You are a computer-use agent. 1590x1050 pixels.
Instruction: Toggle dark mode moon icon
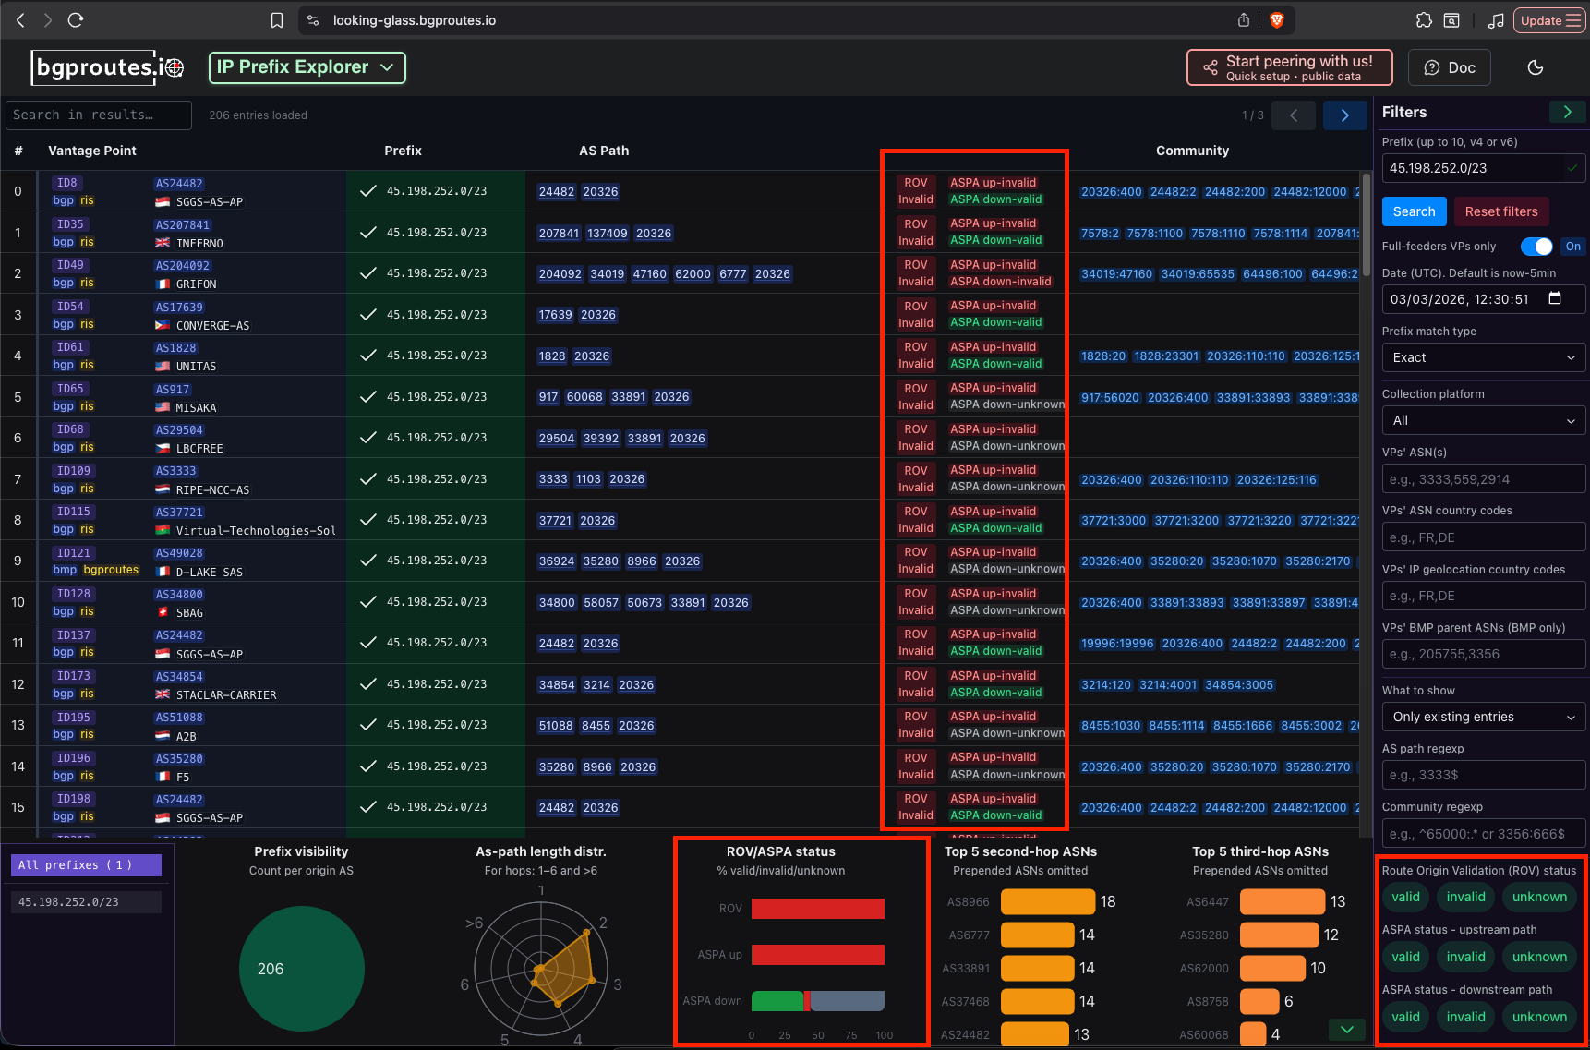click(x=1536, y=67)
